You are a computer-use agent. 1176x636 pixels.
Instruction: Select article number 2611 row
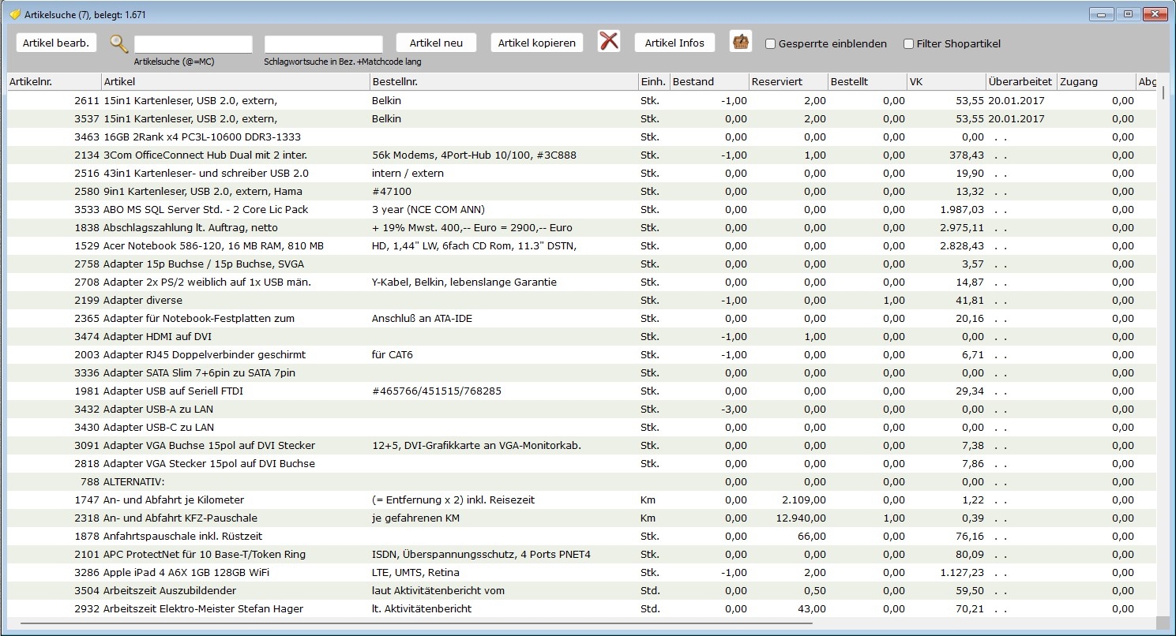[x=582, y=100]
